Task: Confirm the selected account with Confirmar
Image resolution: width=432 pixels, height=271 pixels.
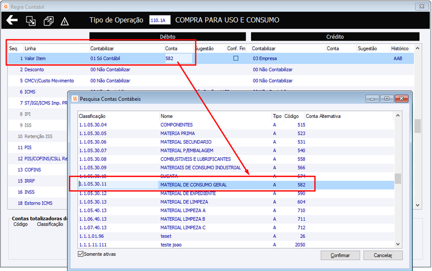Action: click(x=340, y=255)
